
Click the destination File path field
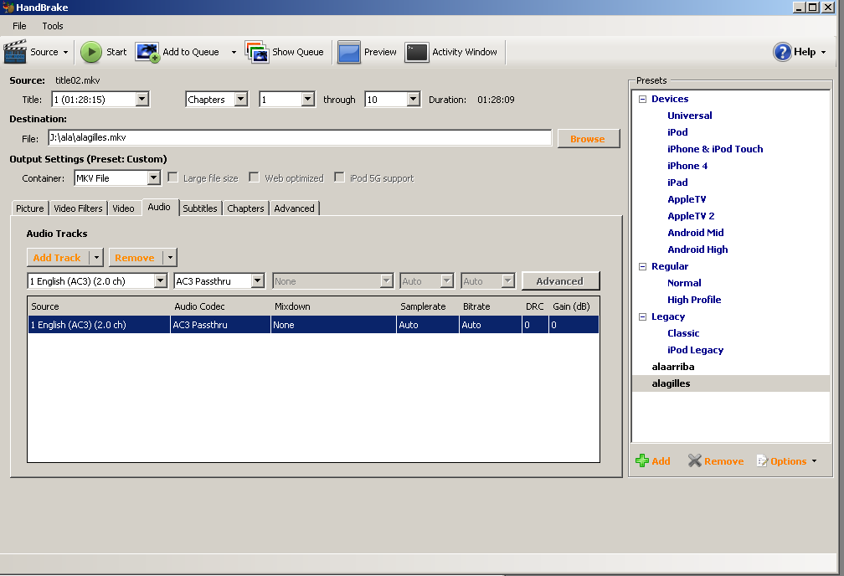click(300, 138)
